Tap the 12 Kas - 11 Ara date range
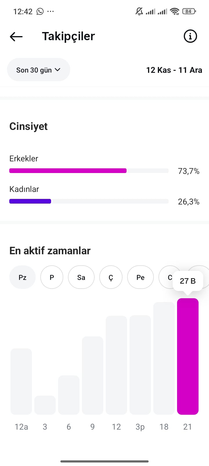Viewport: 209px width, 466px height. tap(174, 70)
